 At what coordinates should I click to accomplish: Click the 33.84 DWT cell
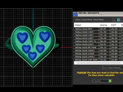click(115, 60)
